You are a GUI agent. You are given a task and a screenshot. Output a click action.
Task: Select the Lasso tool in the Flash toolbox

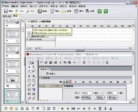[x=34, y=71]
